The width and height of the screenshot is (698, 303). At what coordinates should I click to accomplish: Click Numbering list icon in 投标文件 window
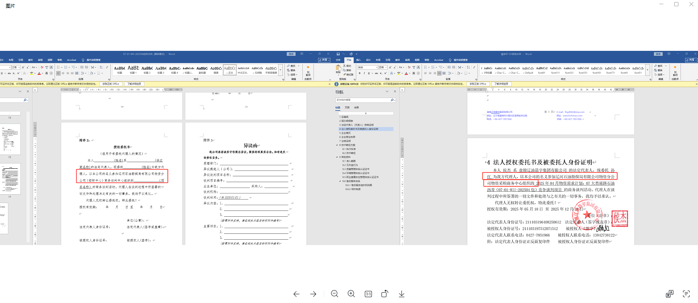(433, 67)
